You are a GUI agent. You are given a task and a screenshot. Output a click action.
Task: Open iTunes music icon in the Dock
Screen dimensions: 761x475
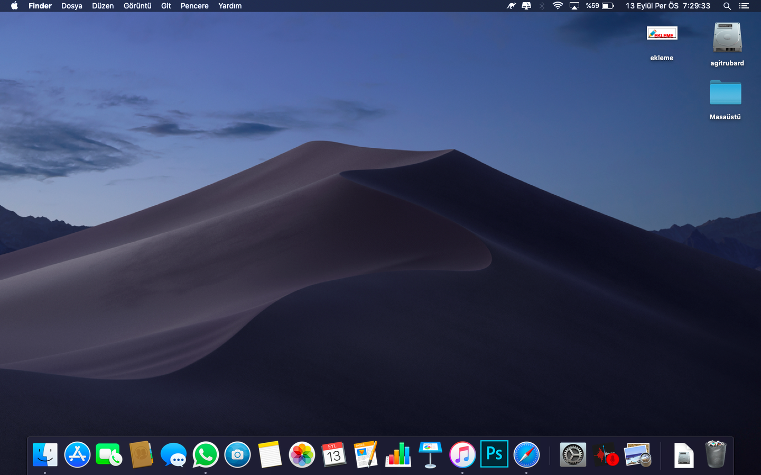pyautogui.click(x=462, y=454)
